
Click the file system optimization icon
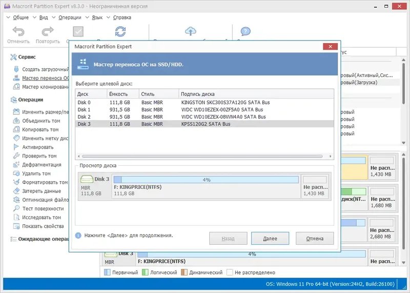(x=16, y=200)
